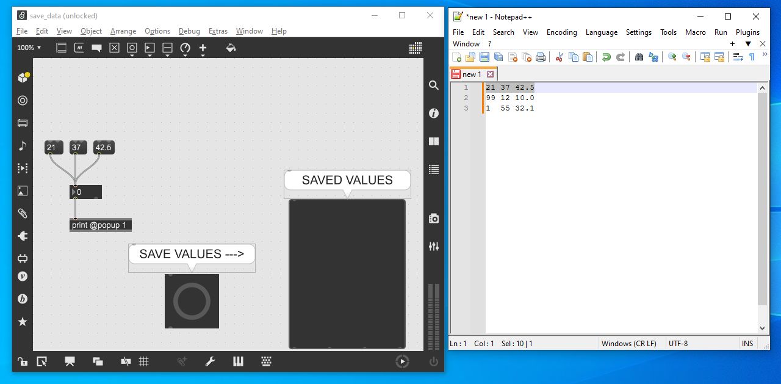Open the Extras menu in Max
Viewport: 781px width, 384px height.
(218, 31)
